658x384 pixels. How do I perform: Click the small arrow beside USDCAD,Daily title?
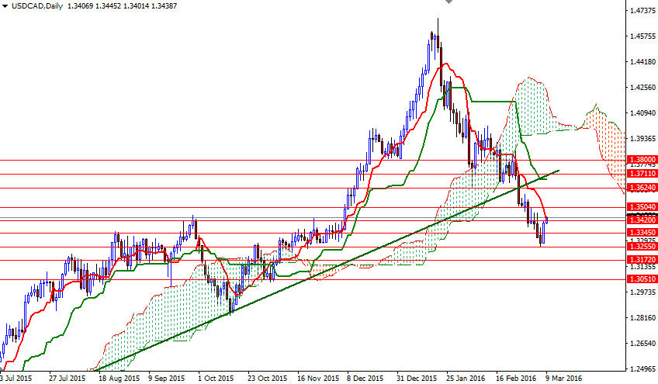tap(5, 7)
